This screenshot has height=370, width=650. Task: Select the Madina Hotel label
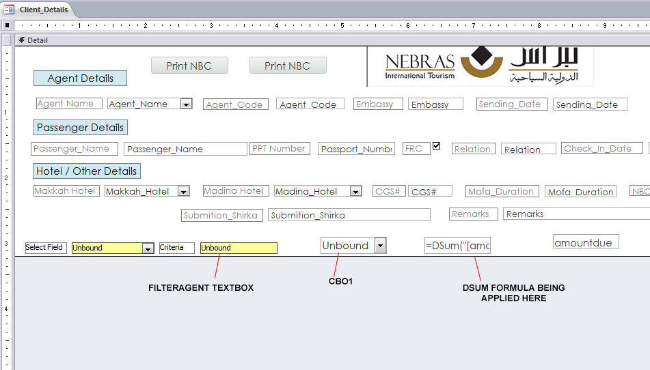click(x=236, y=190)
